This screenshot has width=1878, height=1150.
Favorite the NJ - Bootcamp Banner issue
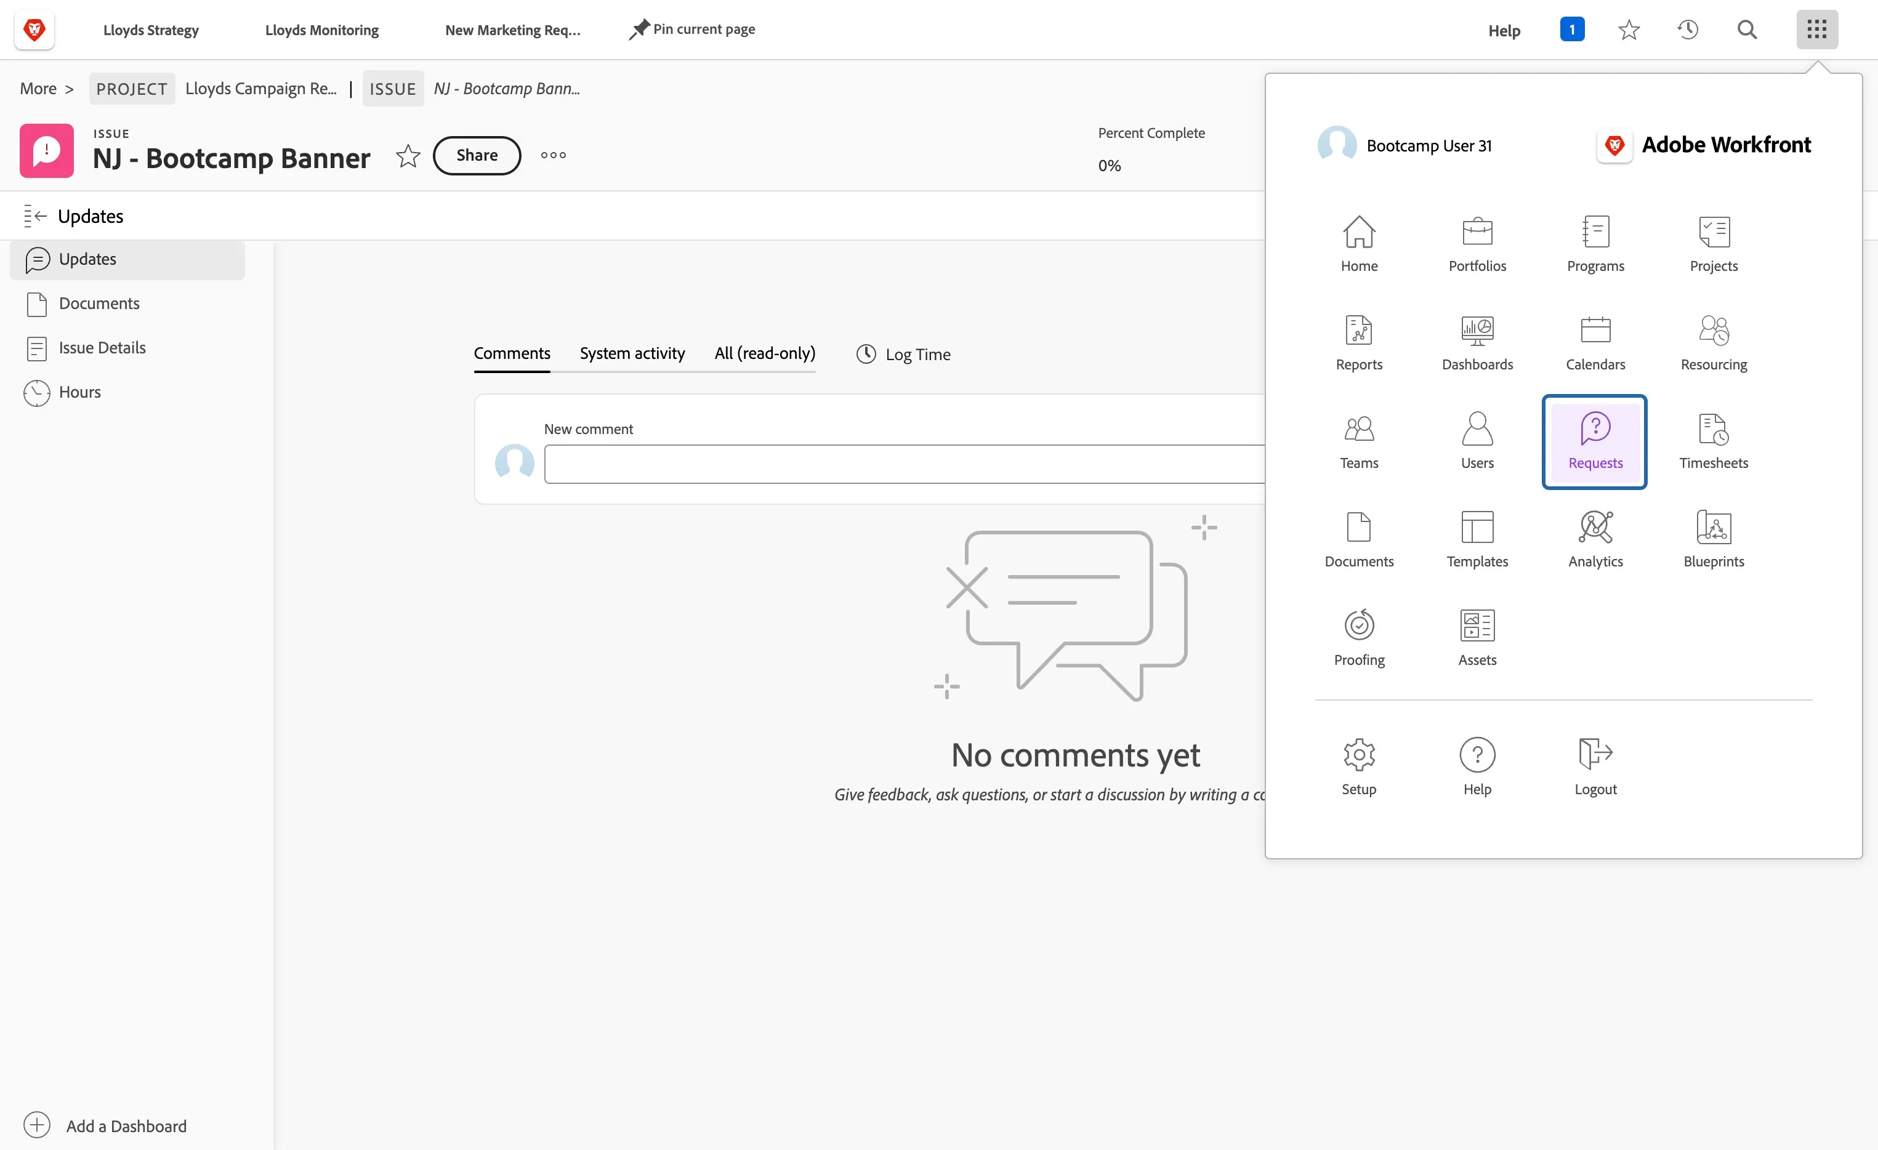tap(408, 156)
